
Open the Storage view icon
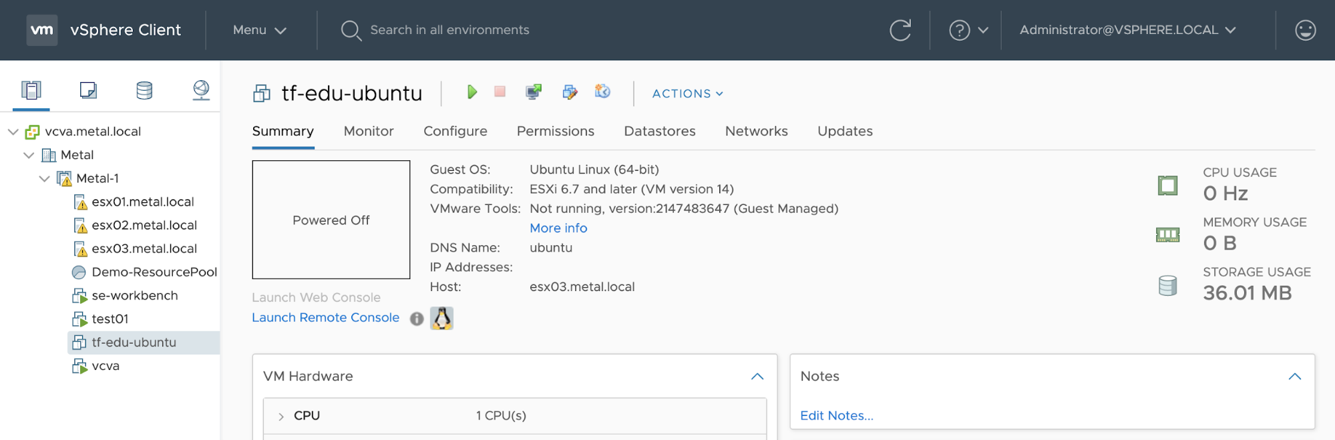(x=144, y=89)
